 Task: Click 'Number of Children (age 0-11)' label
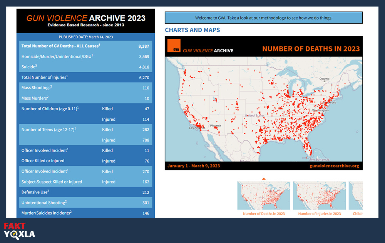pos(50,109)
